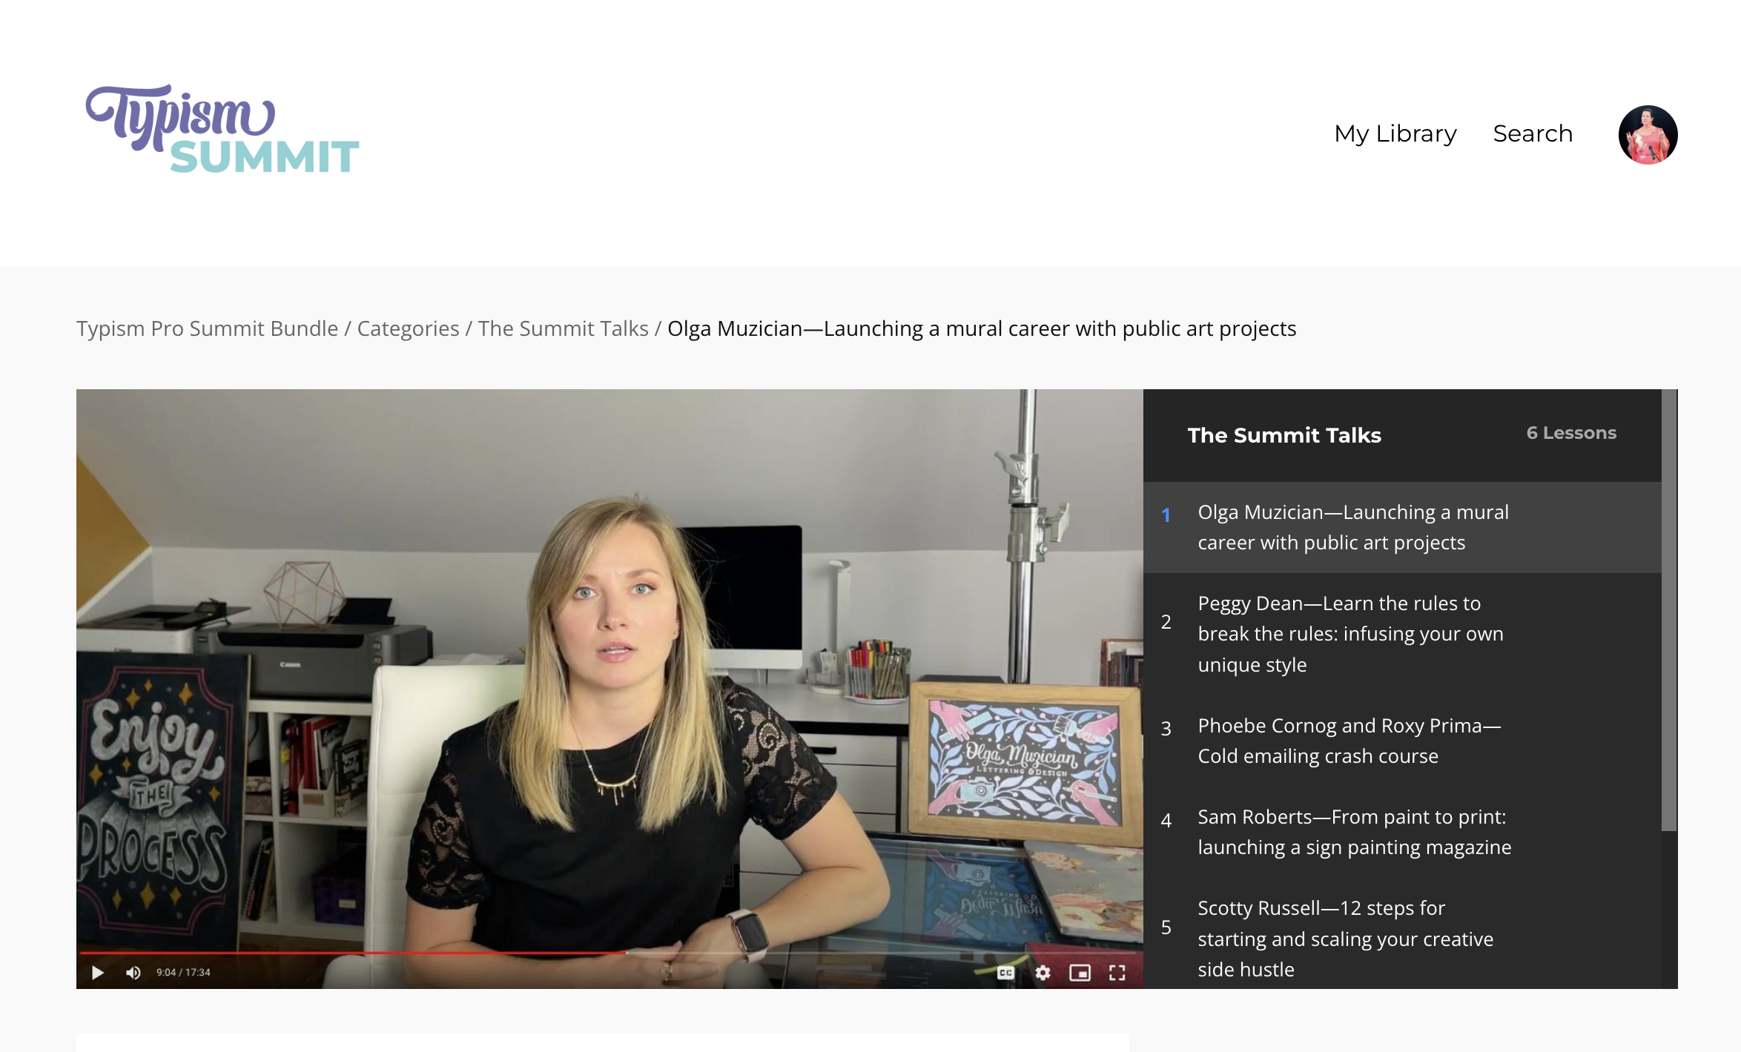This screenshot has height=1052, width=1741.
Task: Open Phoebe Cornog and Roxy Prima lesson
Action: point(1402,741)
